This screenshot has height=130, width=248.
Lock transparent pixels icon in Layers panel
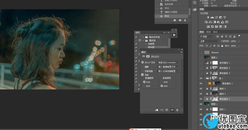point(207,46)
